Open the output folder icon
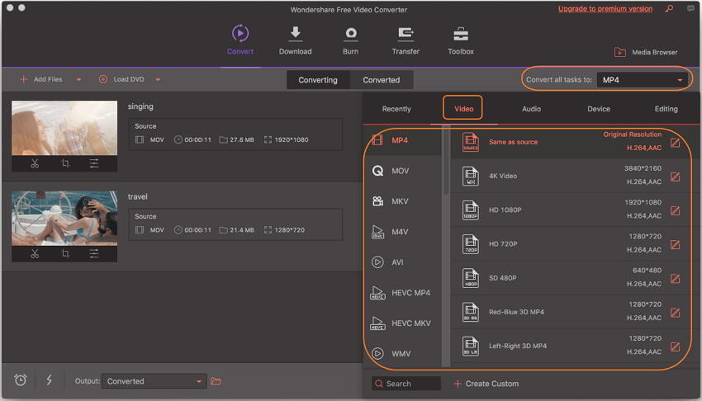This screenshot has width=702, height=401. pos(216,381)
